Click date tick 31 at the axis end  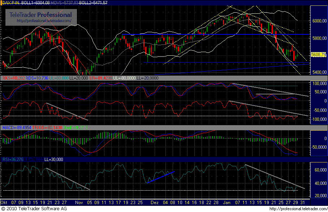tap(303, 202)
